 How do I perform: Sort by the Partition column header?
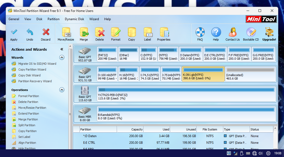point(98,129)
